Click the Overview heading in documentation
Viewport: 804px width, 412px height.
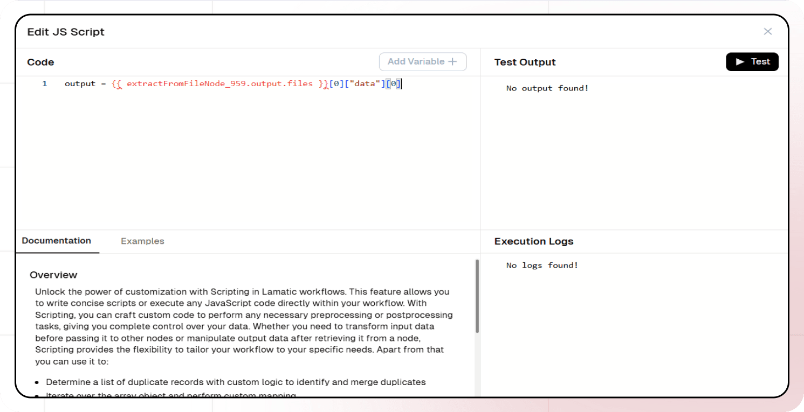click(x=53, y=275)
